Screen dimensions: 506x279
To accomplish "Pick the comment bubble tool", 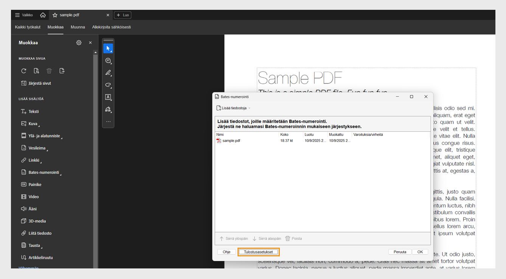I will pyautogui.click(x=108, y=61).
